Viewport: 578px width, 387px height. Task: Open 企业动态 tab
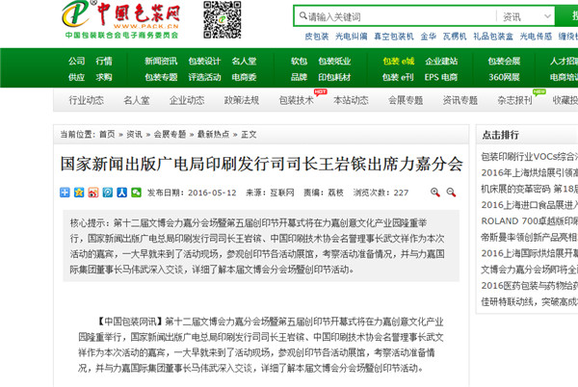tap(187, 100)
